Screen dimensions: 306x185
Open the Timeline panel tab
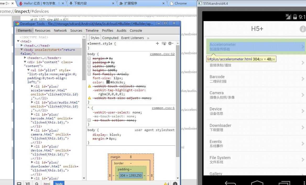tap(92, 30)
